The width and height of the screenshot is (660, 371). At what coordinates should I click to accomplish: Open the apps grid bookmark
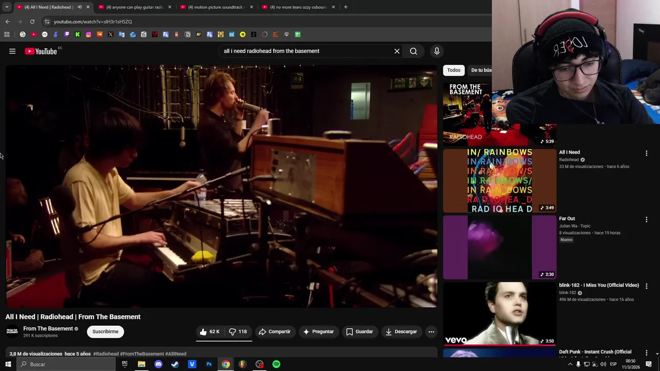pos(7,35)
